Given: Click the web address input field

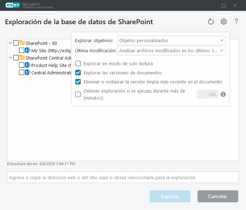Looking at the screenshot, I should coord(123,177).
